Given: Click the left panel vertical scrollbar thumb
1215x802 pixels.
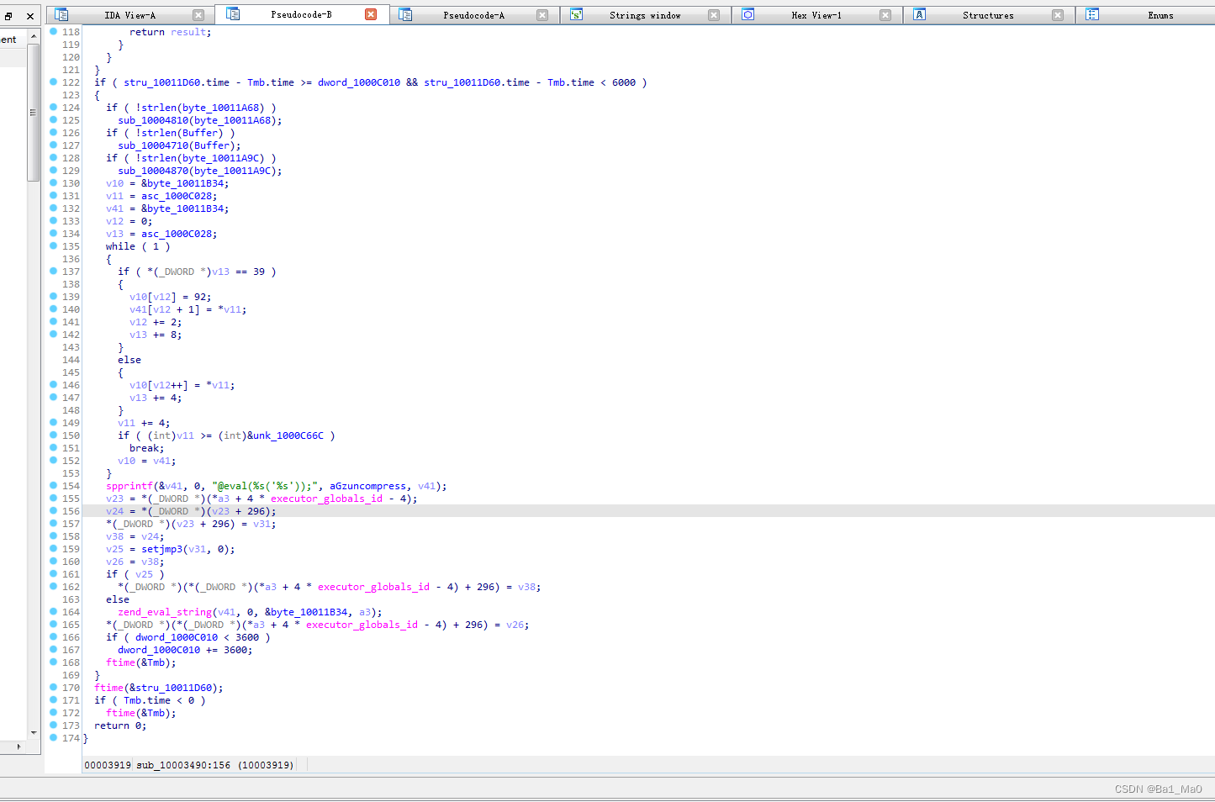Looking at the screenshot, I should click(x=34, y=112).
